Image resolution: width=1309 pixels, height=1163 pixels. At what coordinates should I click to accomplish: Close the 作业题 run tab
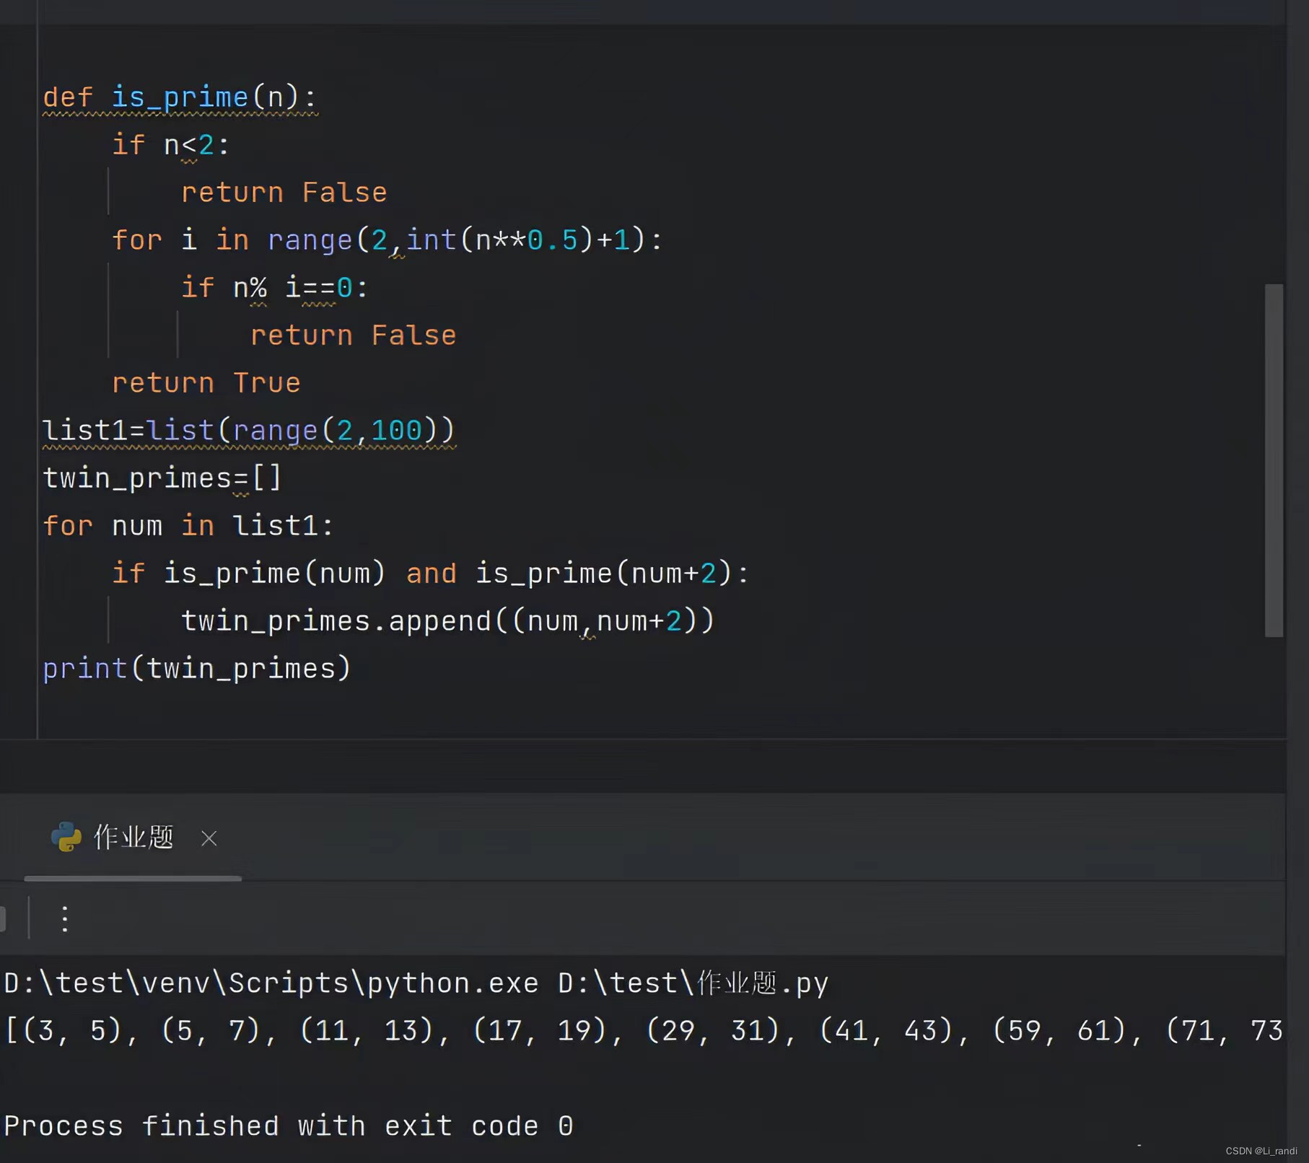[x=209, y=838]
